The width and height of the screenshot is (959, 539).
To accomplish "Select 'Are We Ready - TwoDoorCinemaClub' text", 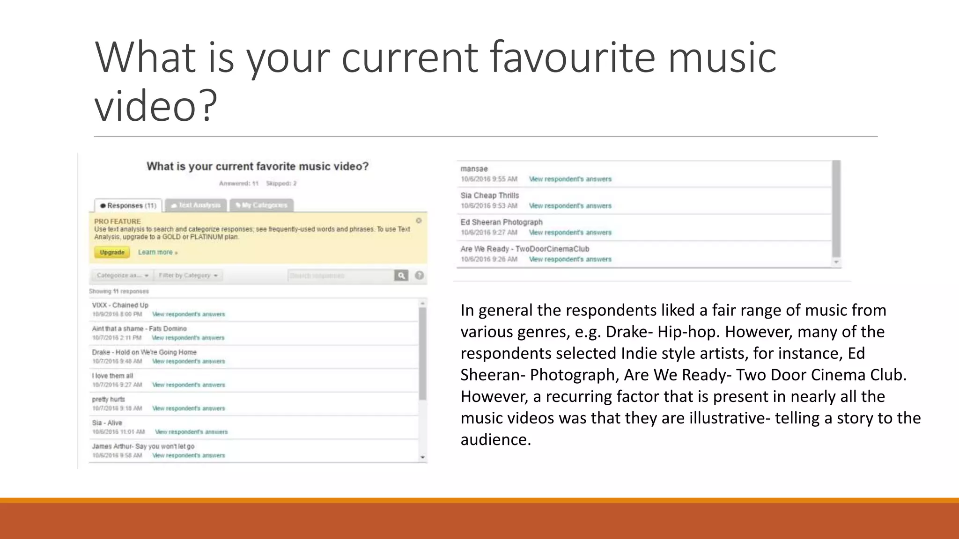I will click(x=525, y=249).
